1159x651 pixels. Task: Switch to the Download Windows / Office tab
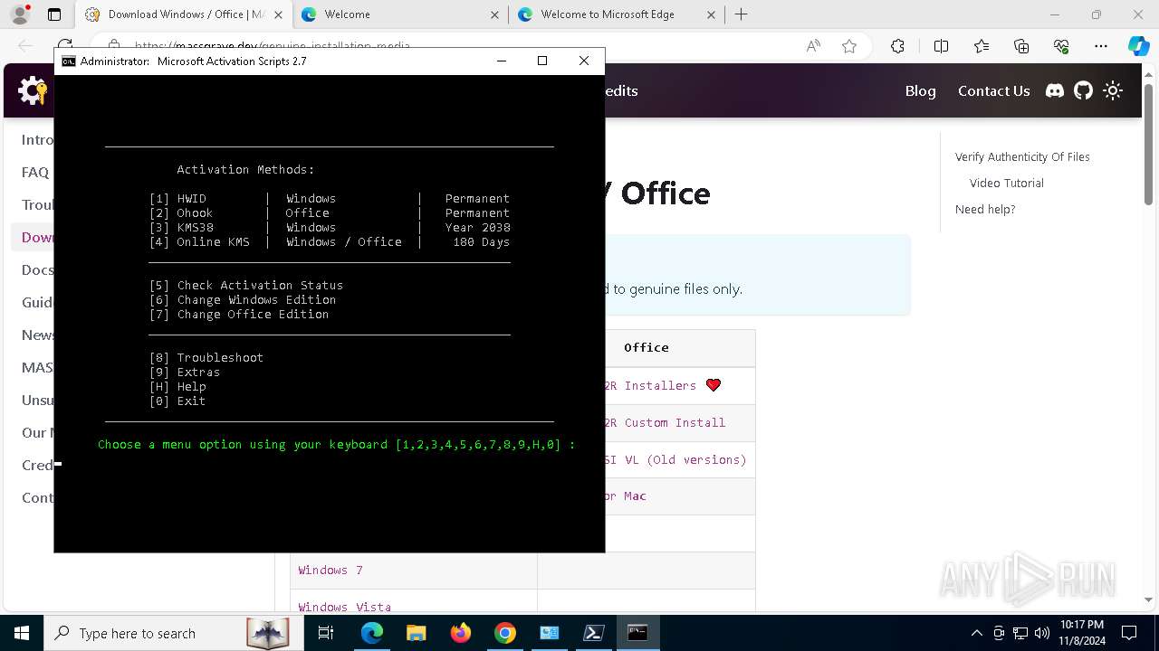click(x=182, y=14)
